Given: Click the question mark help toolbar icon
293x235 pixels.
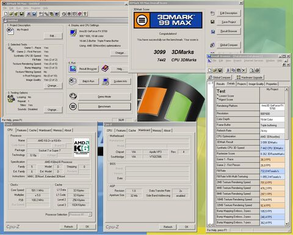Looking at the screenshot, I should [85, 13].
